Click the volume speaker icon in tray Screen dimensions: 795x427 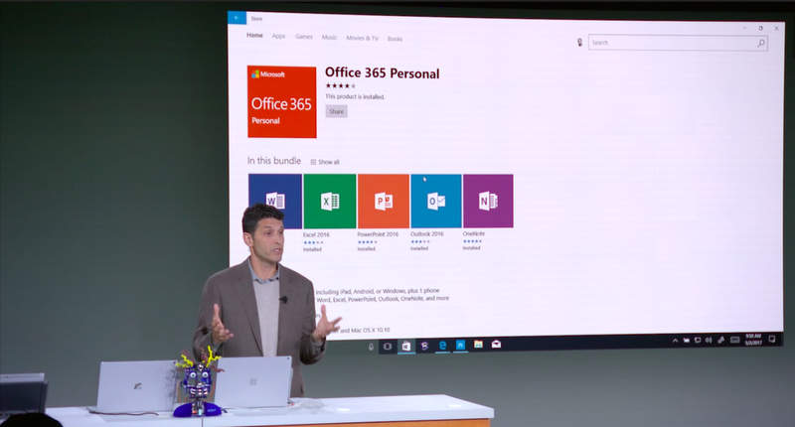pos(709,340)
